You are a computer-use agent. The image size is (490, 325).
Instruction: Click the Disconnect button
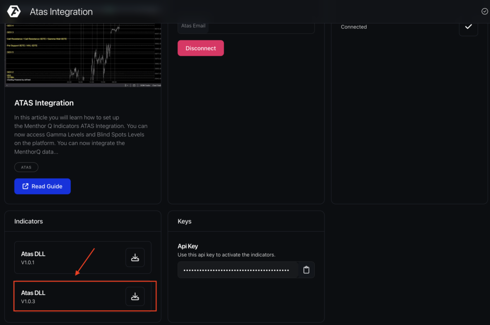tap(200, 48)
